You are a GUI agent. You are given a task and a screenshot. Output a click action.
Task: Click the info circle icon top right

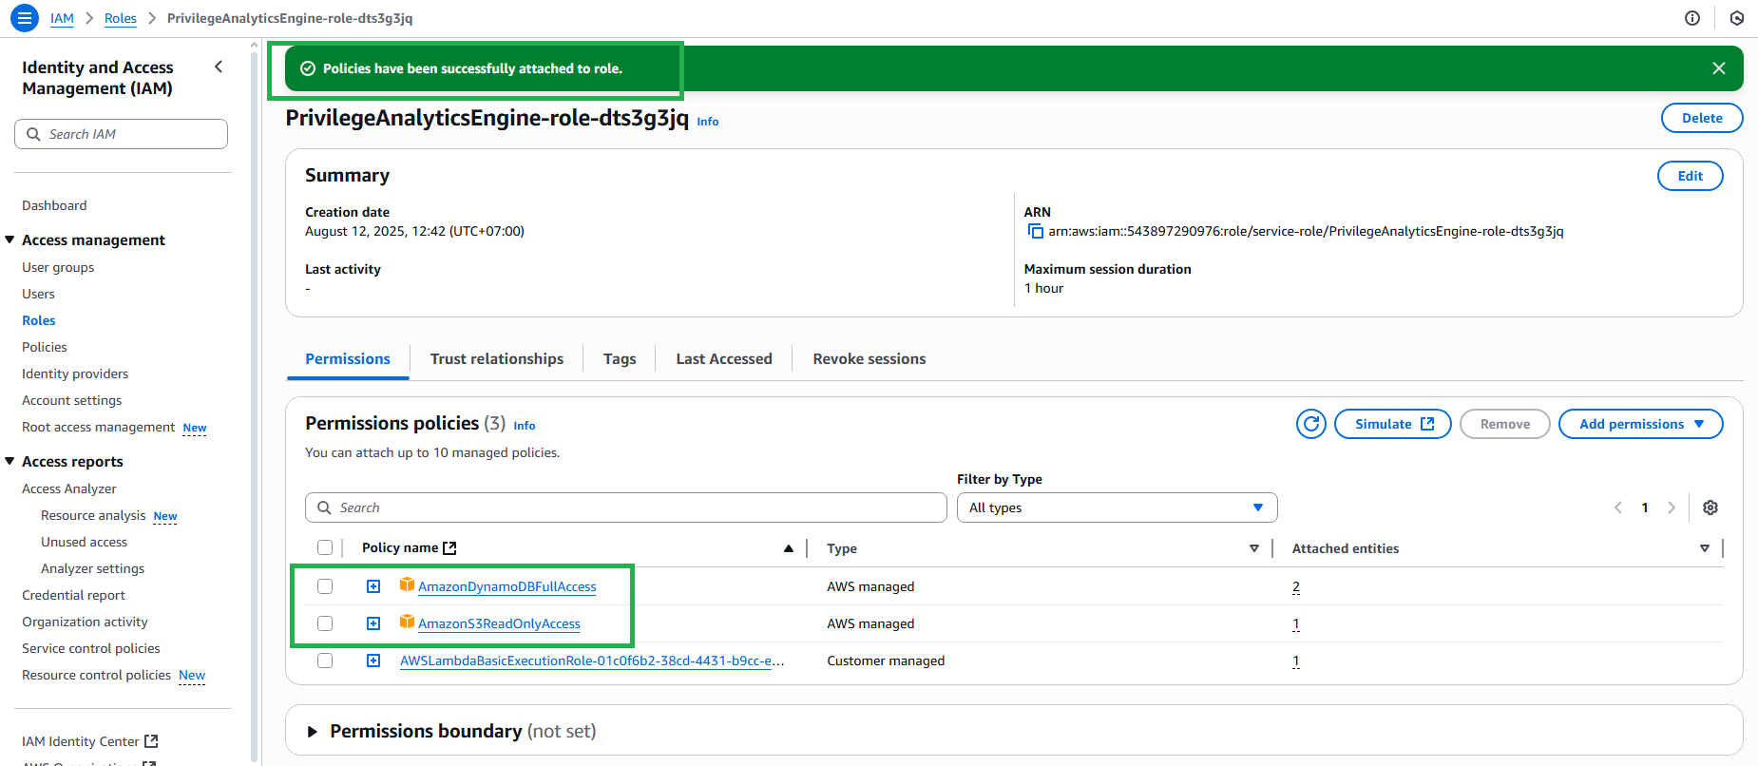pos(1692,18)
